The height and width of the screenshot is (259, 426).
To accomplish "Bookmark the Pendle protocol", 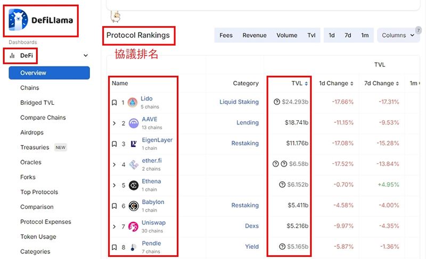I will 114,247.
